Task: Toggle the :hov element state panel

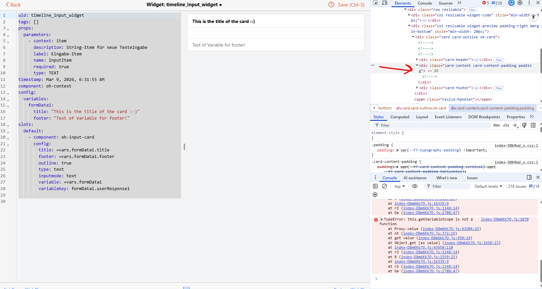Action: 496,125
